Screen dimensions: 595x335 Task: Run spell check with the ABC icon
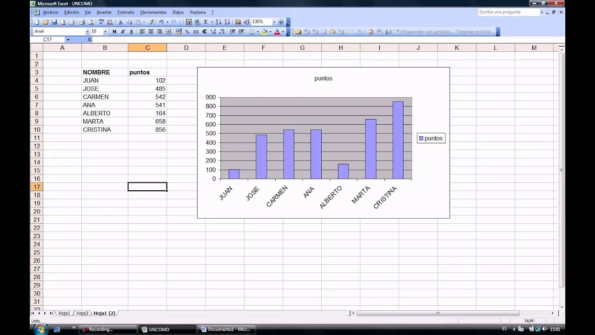pos(101,21)
